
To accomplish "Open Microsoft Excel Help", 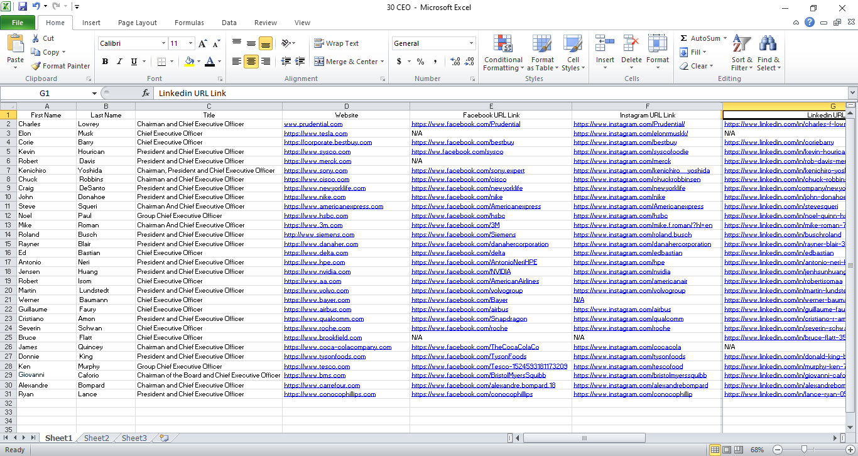I will (810, 23).
